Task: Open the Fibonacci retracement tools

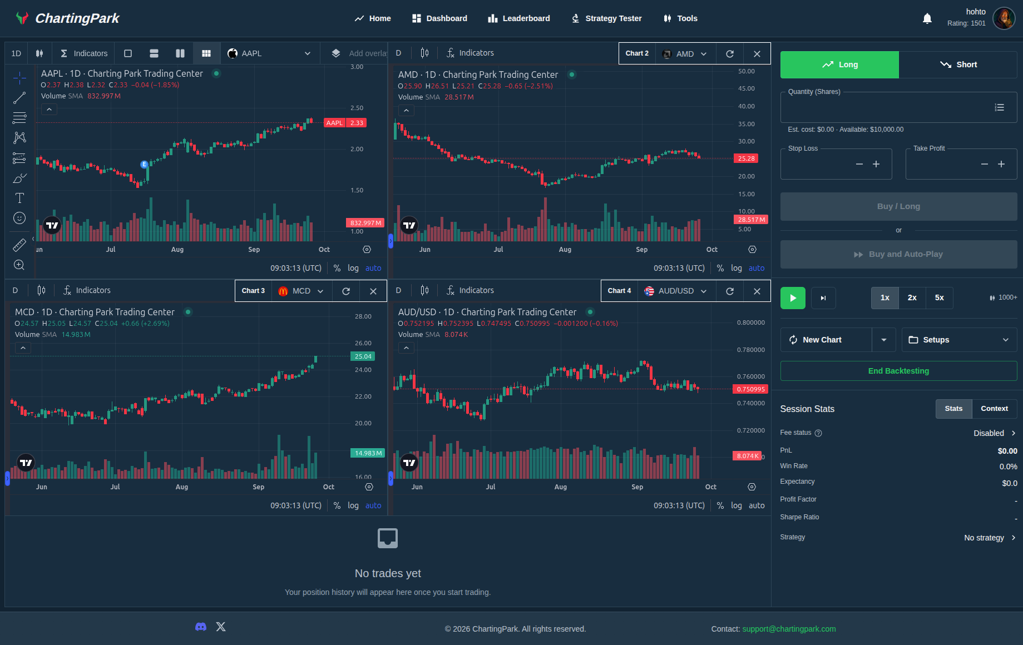Action: tap(19, 118)
